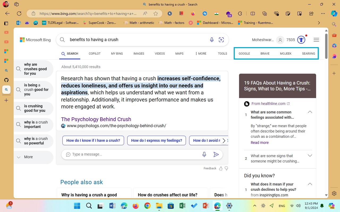The image size is (340, 212).
Task: Open the tab actions menu icon
Action: (6, 23)
